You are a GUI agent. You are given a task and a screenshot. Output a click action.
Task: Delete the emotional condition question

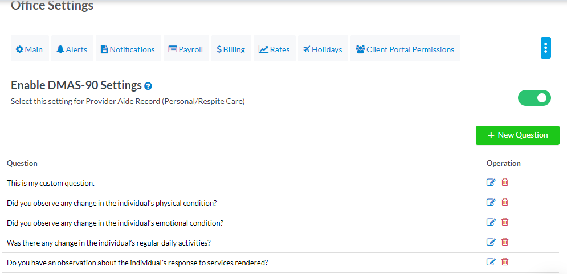click(505, 222)
